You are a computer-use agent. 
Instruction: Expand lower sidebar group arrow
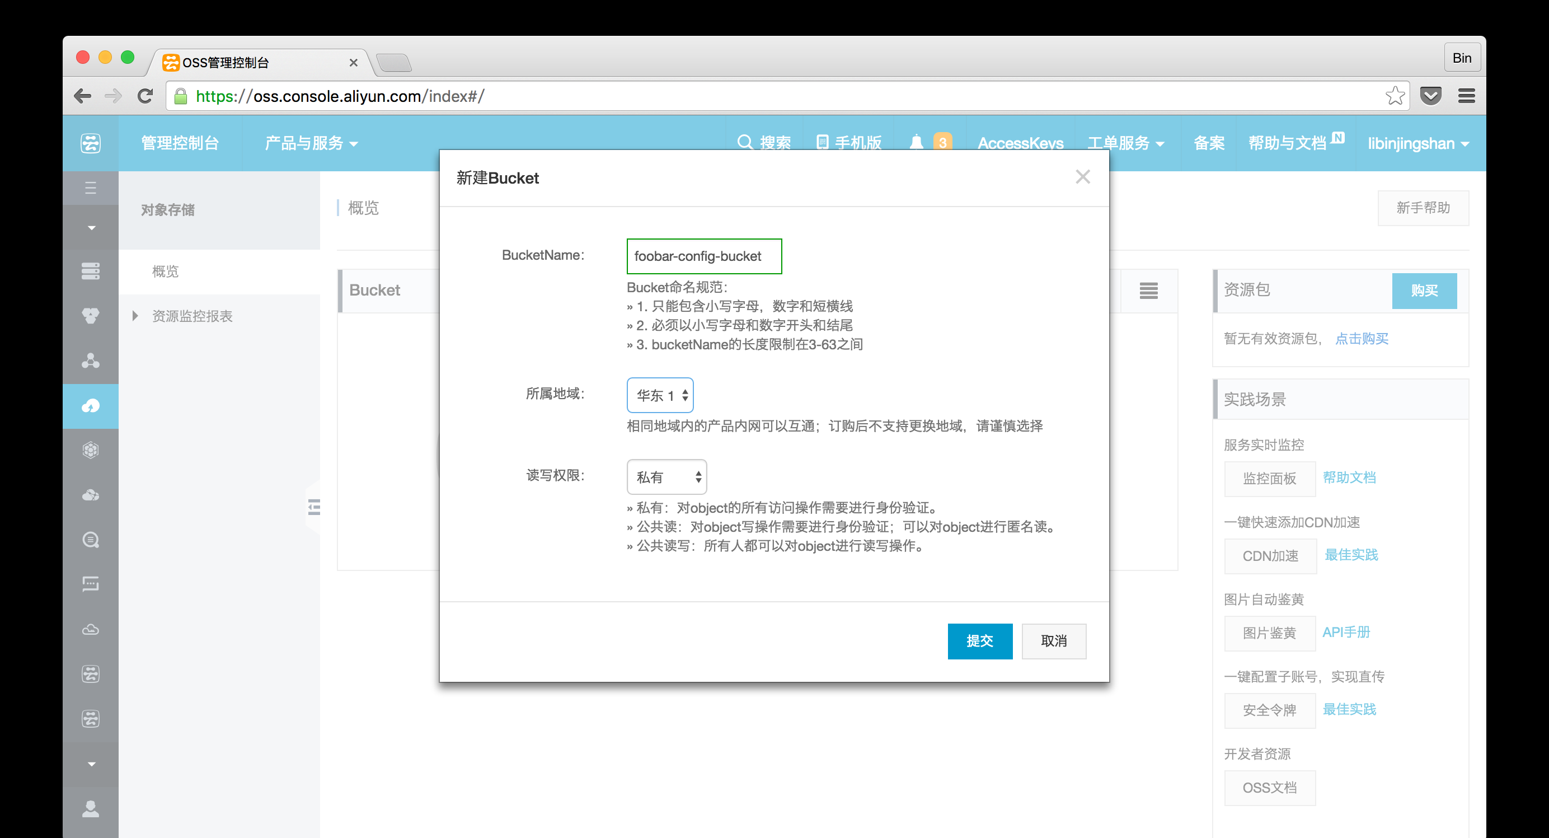91,765
